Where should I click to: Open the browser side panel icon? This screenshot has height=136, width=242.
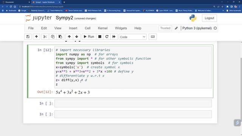(231, 7)
